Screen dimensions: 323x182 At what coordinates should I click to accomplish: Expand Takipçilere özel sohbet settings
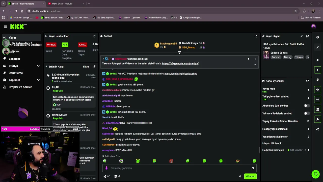308,98
